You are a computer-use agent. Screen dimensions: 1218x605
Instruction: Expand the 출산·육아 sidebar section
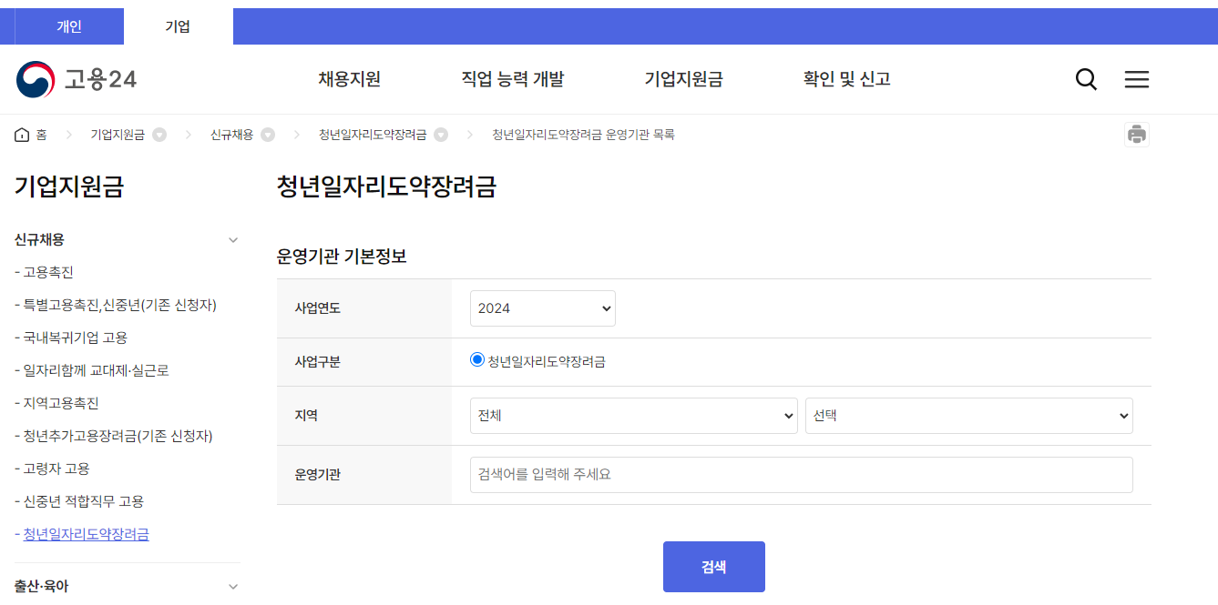pyautogui.click(x=231, y=586)
